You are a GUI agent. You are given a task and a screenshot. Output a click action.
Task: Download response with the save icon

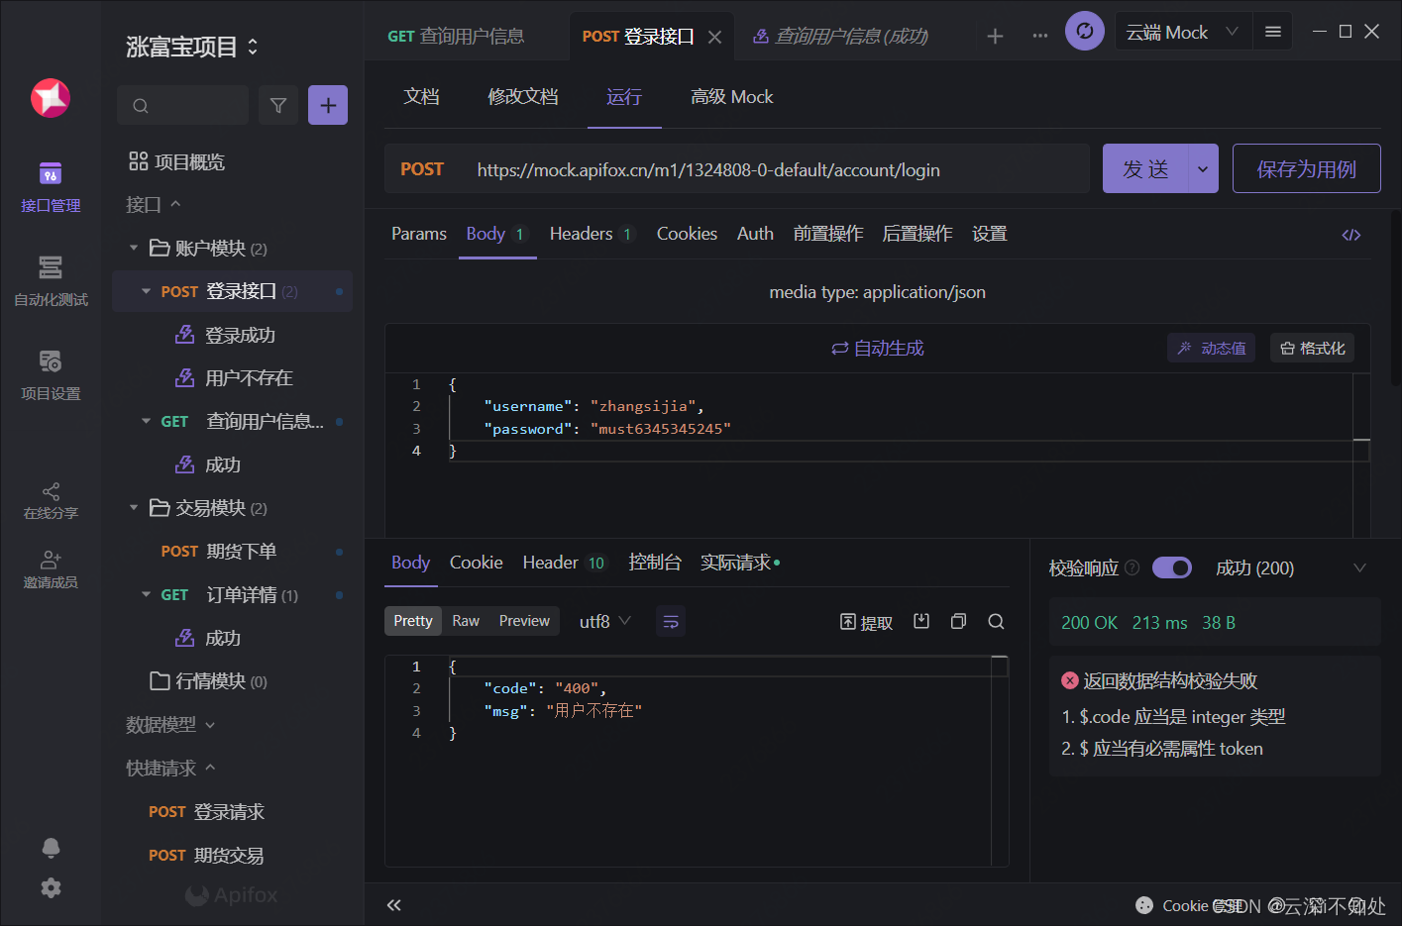pos(921,621)
